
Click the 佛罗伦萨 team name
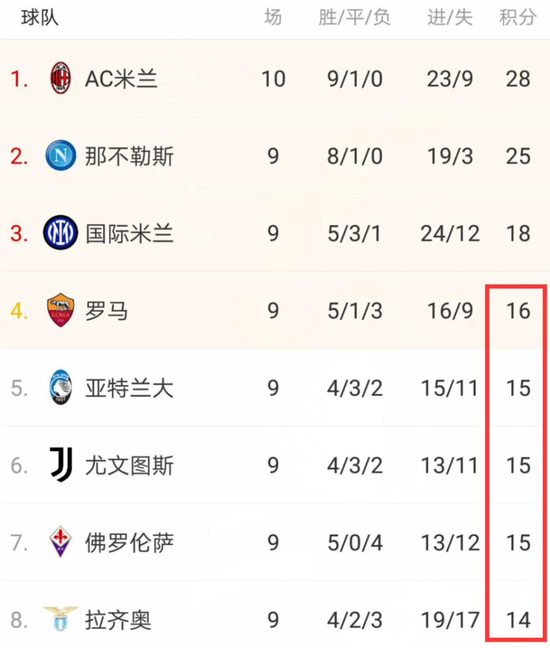130,542
